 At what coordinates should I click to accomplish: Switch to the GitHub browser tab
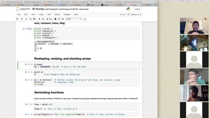(x=91, y=5)
